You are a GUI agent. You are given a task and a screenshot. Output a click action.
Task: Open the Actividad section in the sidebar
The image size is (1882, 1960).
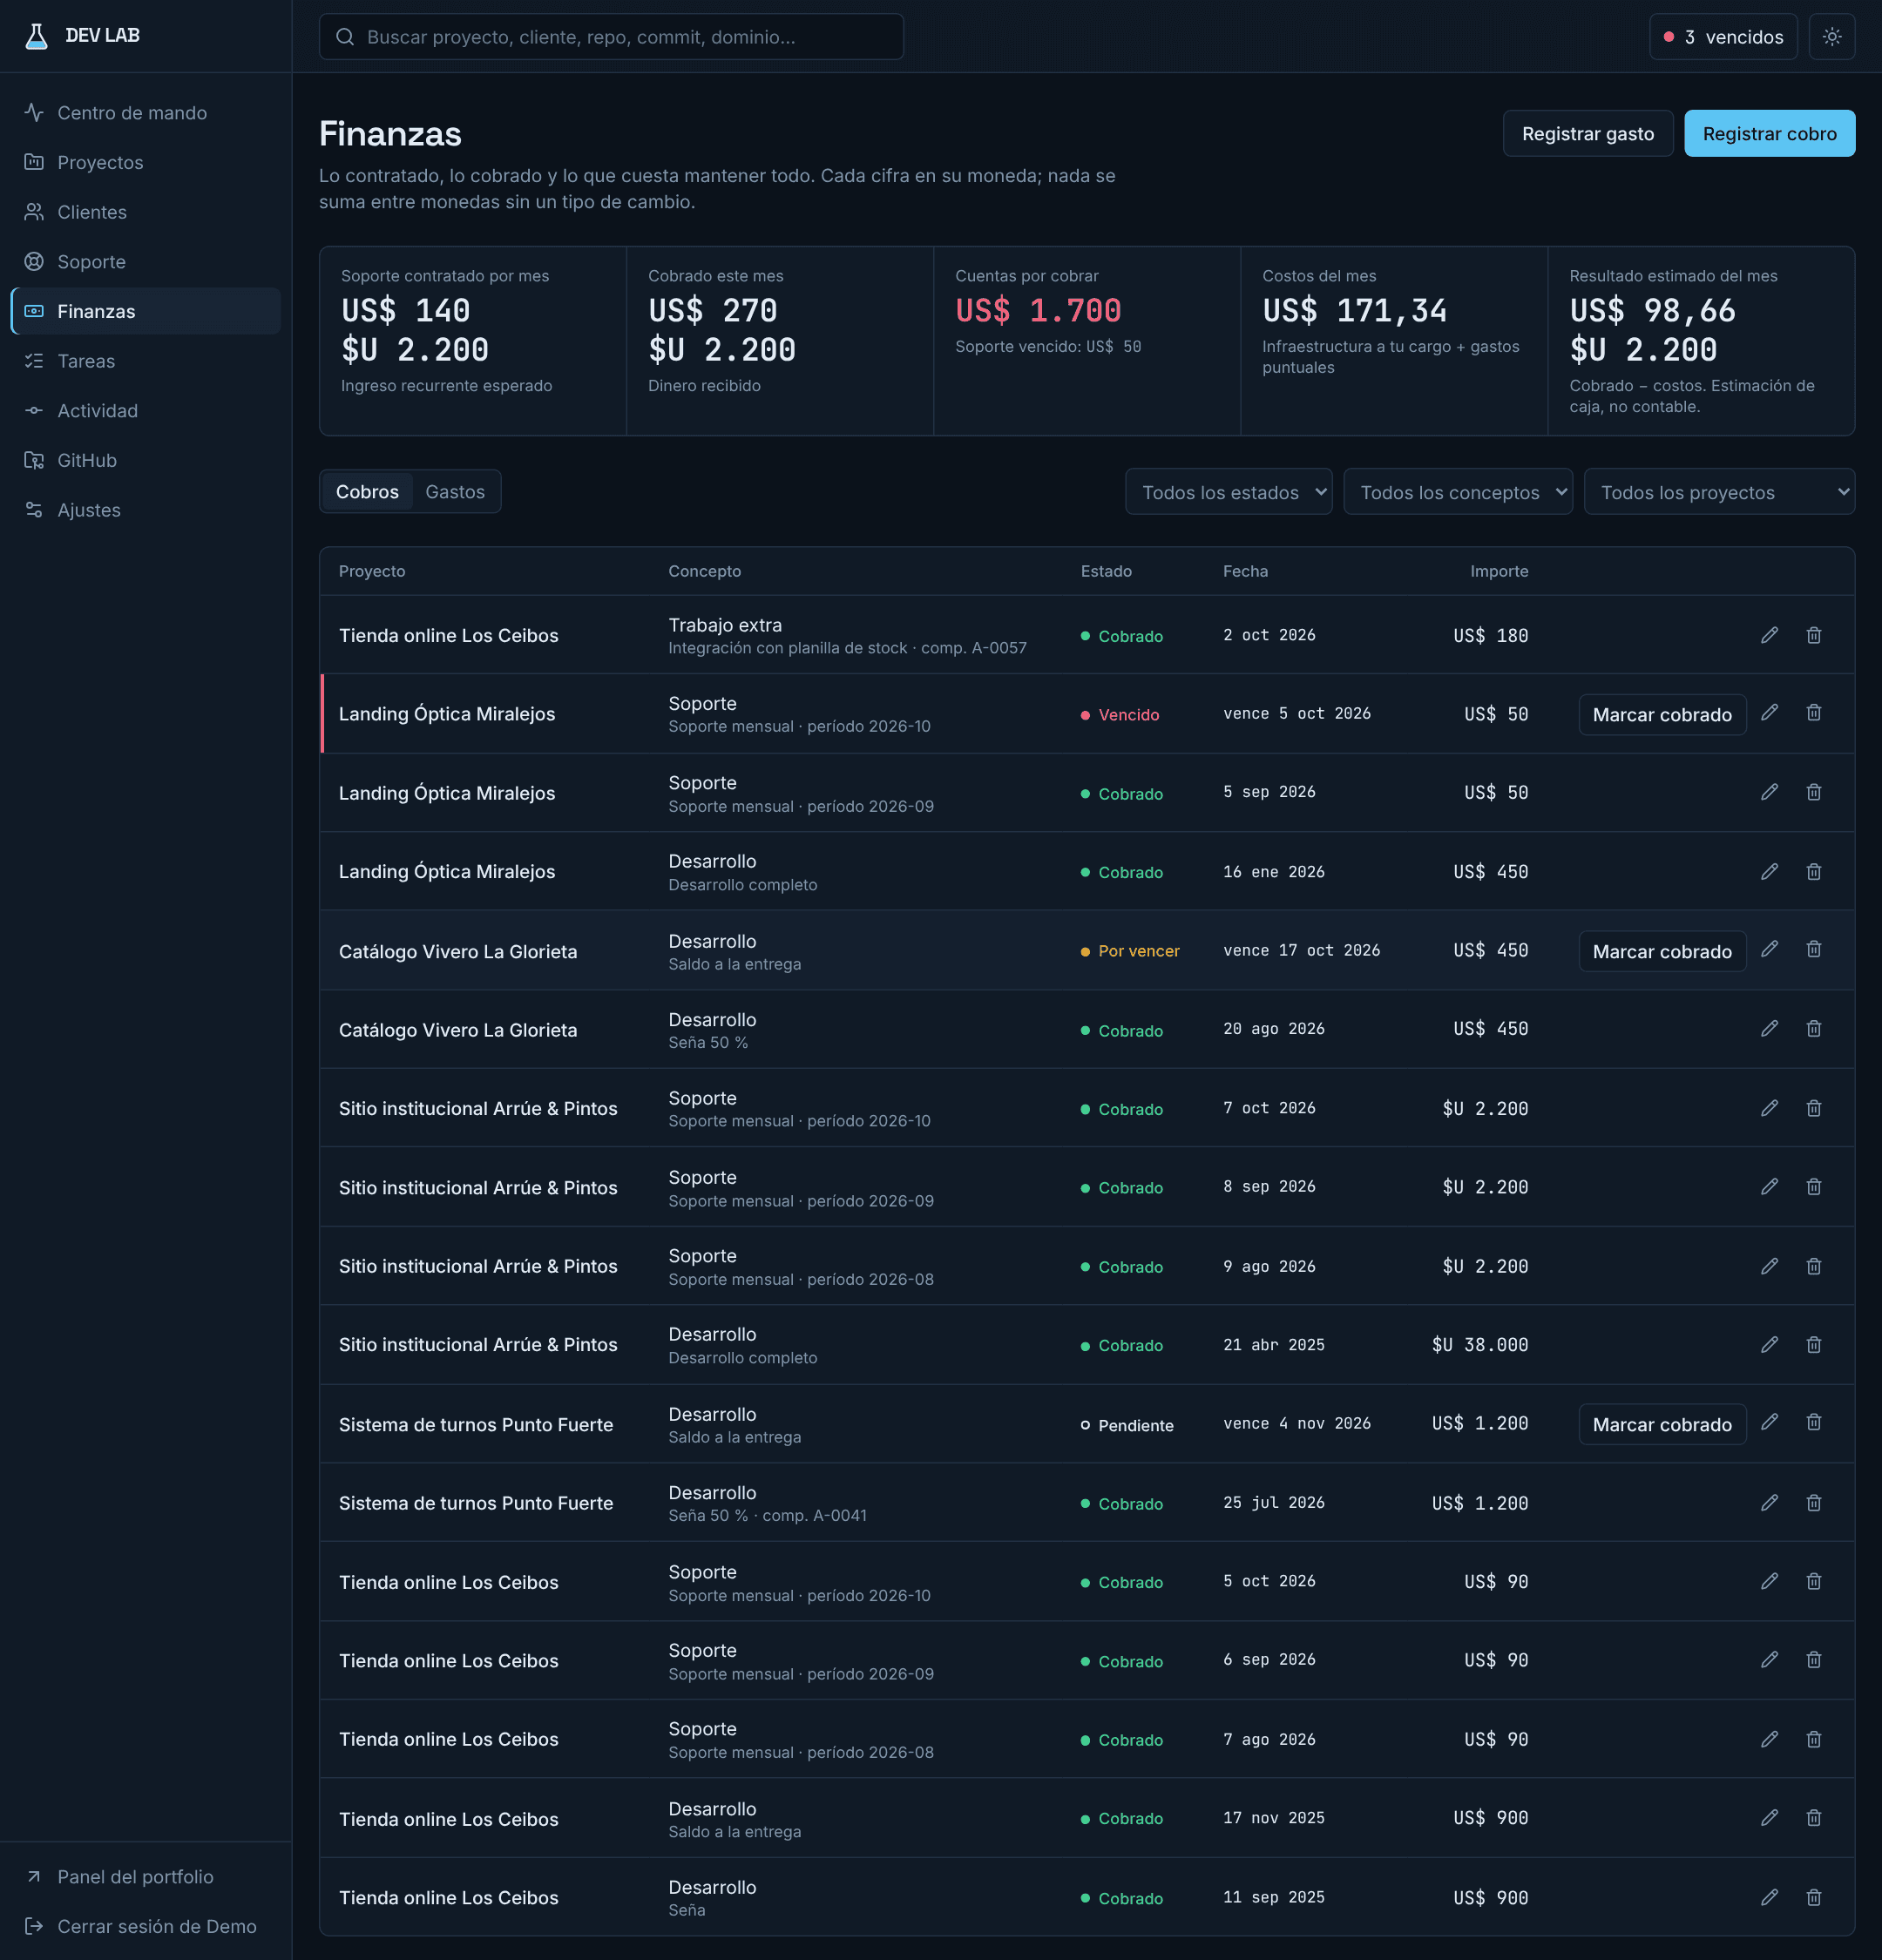coord(146,411)
